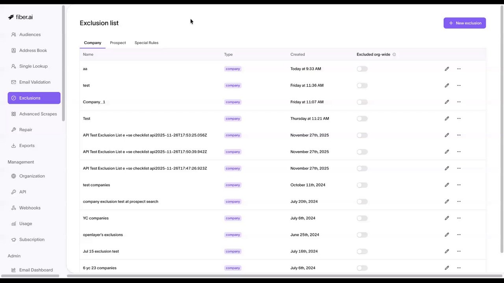Toggle org-wide switch for 'test companies'
The width and height of the screenshot is (504, 283).
pyautogui.click(x=362, y=185)
